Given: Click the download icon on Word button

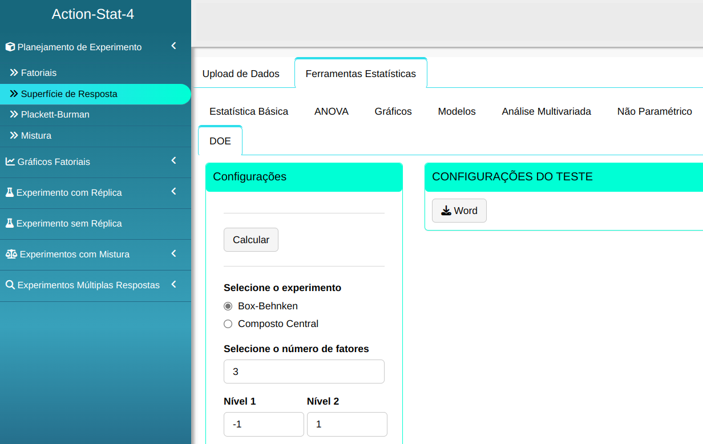Looking at the screenshot, I should coord(446,211).
